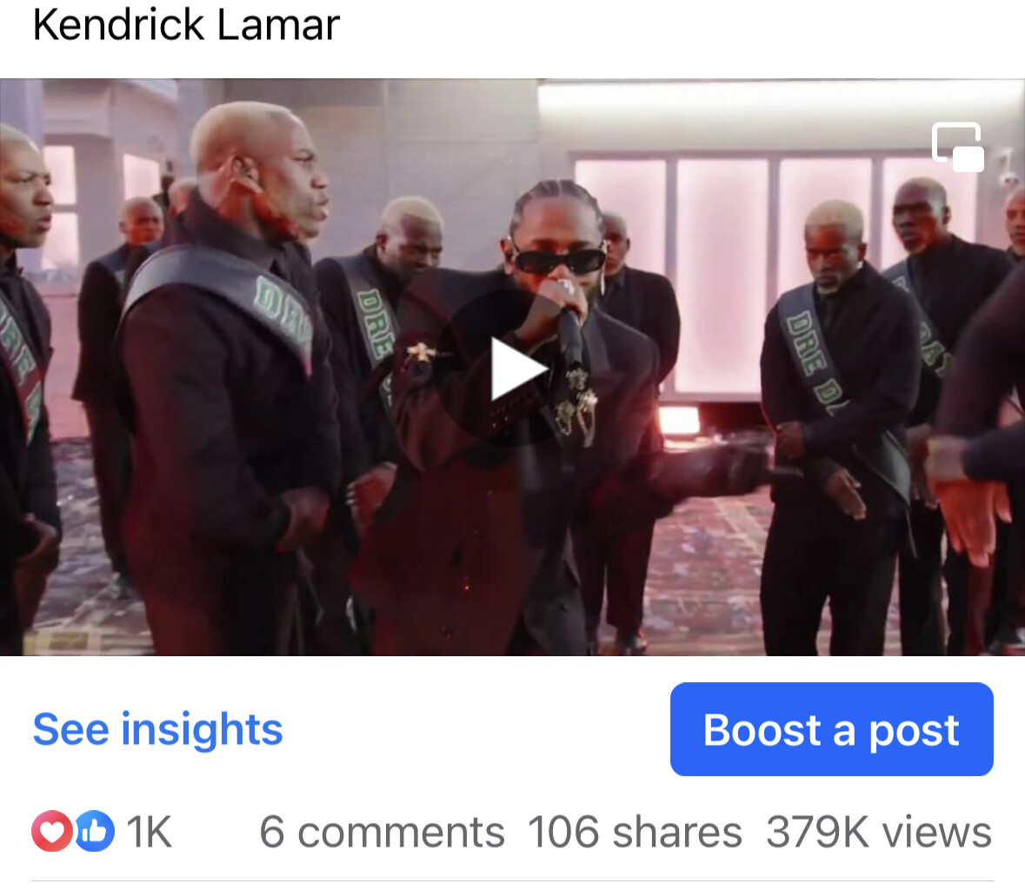Image resolution: width=1025 pixels, height=890 pixels.
Task: Open the 106 shares list
Action: coord(635,832)
